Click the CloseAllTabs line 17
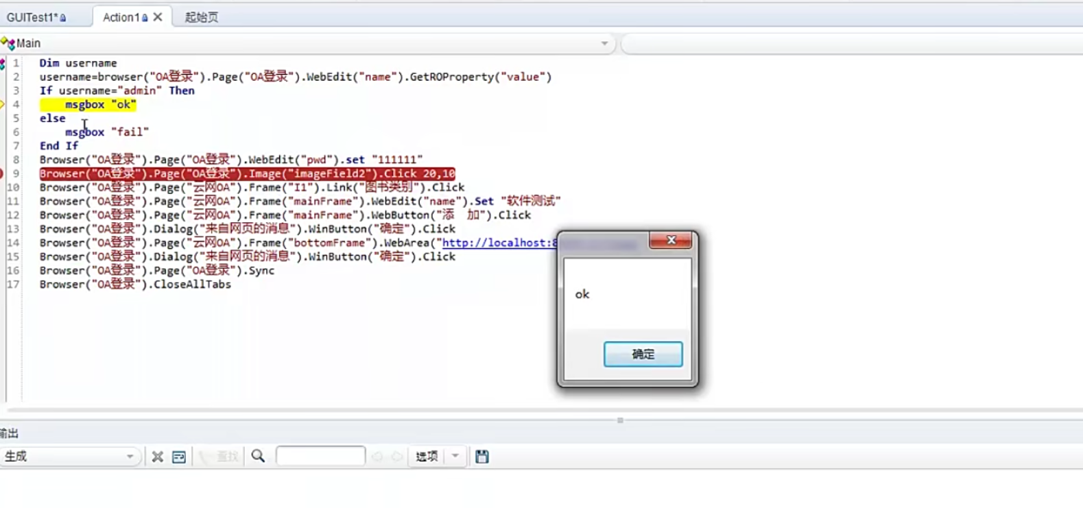 135,284
